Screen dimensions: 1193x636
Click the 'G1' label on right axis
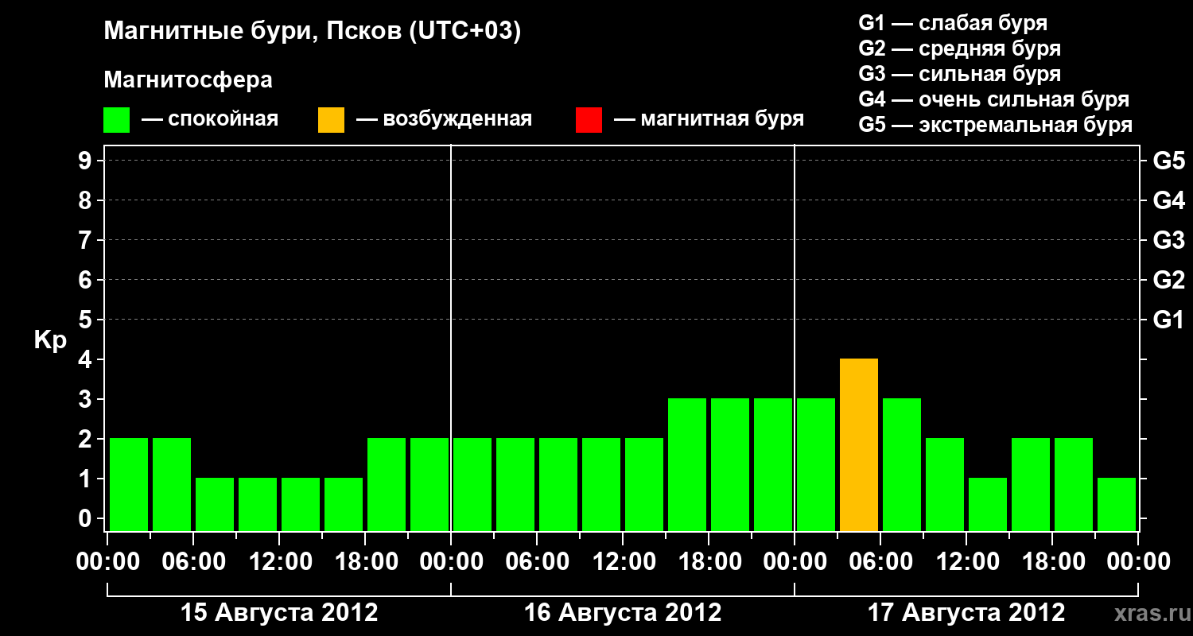coord(1168,320)
